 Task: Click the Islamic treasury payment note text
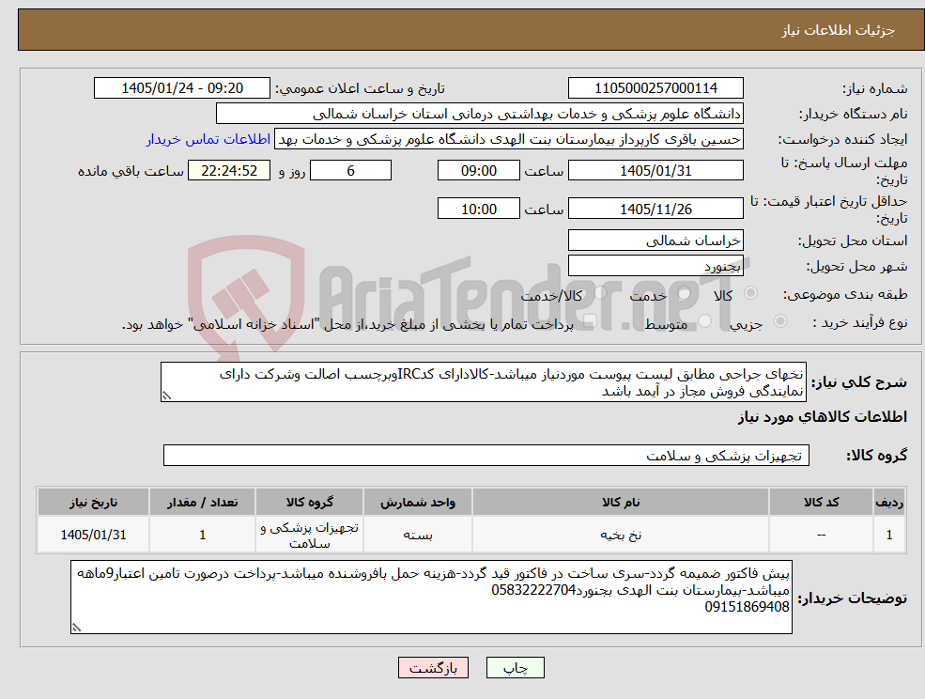348,324
